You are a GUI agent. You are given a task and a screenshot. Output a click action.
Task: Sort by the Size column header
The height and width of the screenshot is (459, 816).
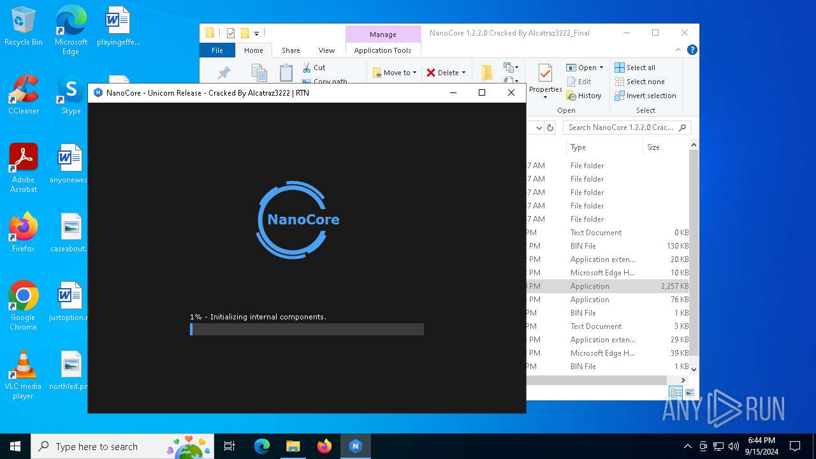click(666, 147)
